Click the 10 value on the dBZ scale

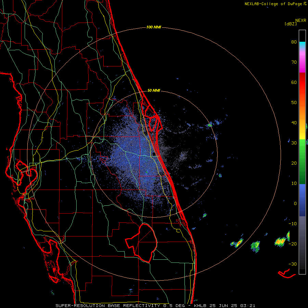click(x=294, y=183)
